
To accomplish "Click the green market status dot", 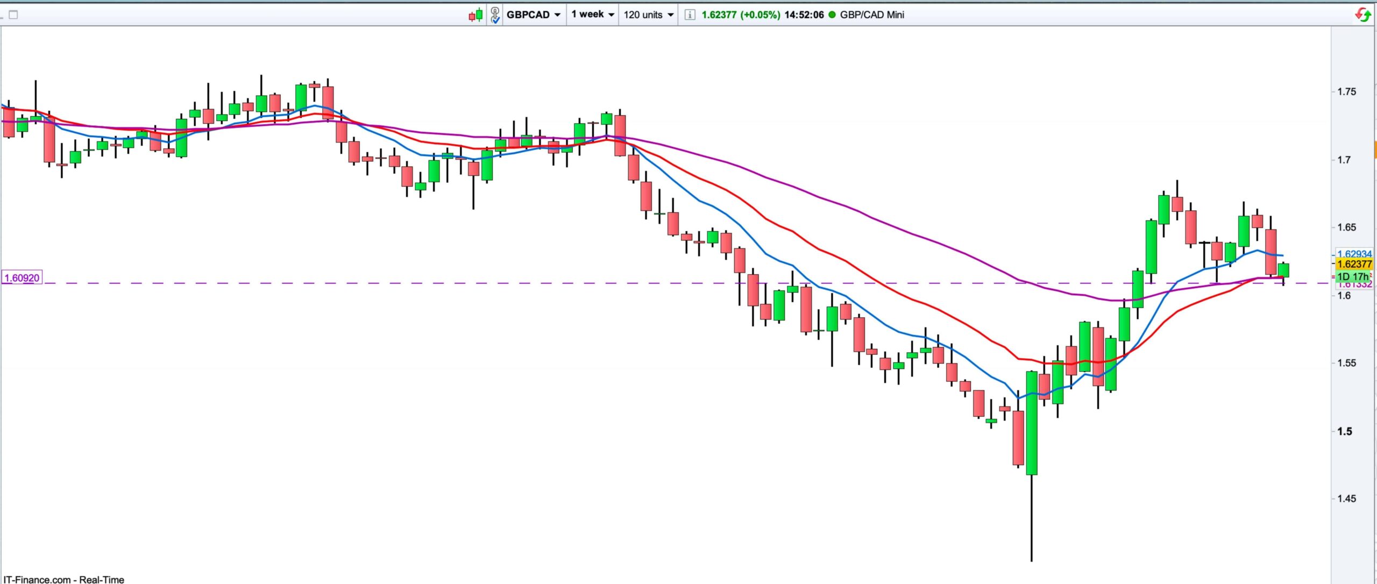I will pyautogui.click(x=832, y=15).
